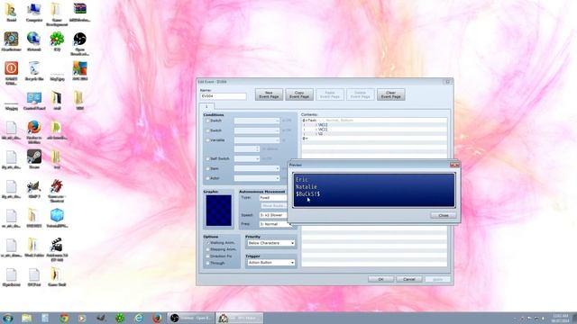
Task: Click New Event Page button
Action: pos(269,94)
